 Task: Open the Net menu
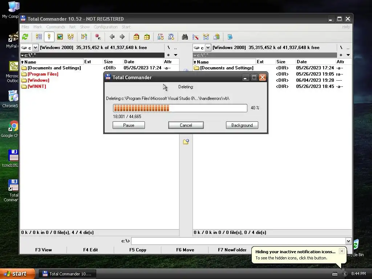[x=72, y=27]
